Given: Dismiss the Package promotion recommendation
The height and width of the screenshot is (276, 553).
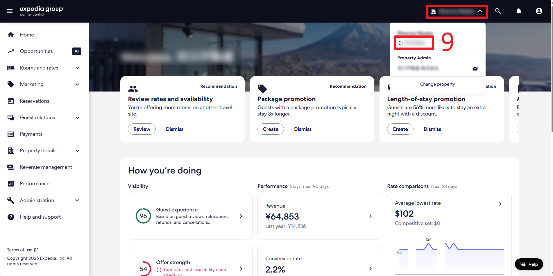Looking at the screenshot, I should [303, 129].
